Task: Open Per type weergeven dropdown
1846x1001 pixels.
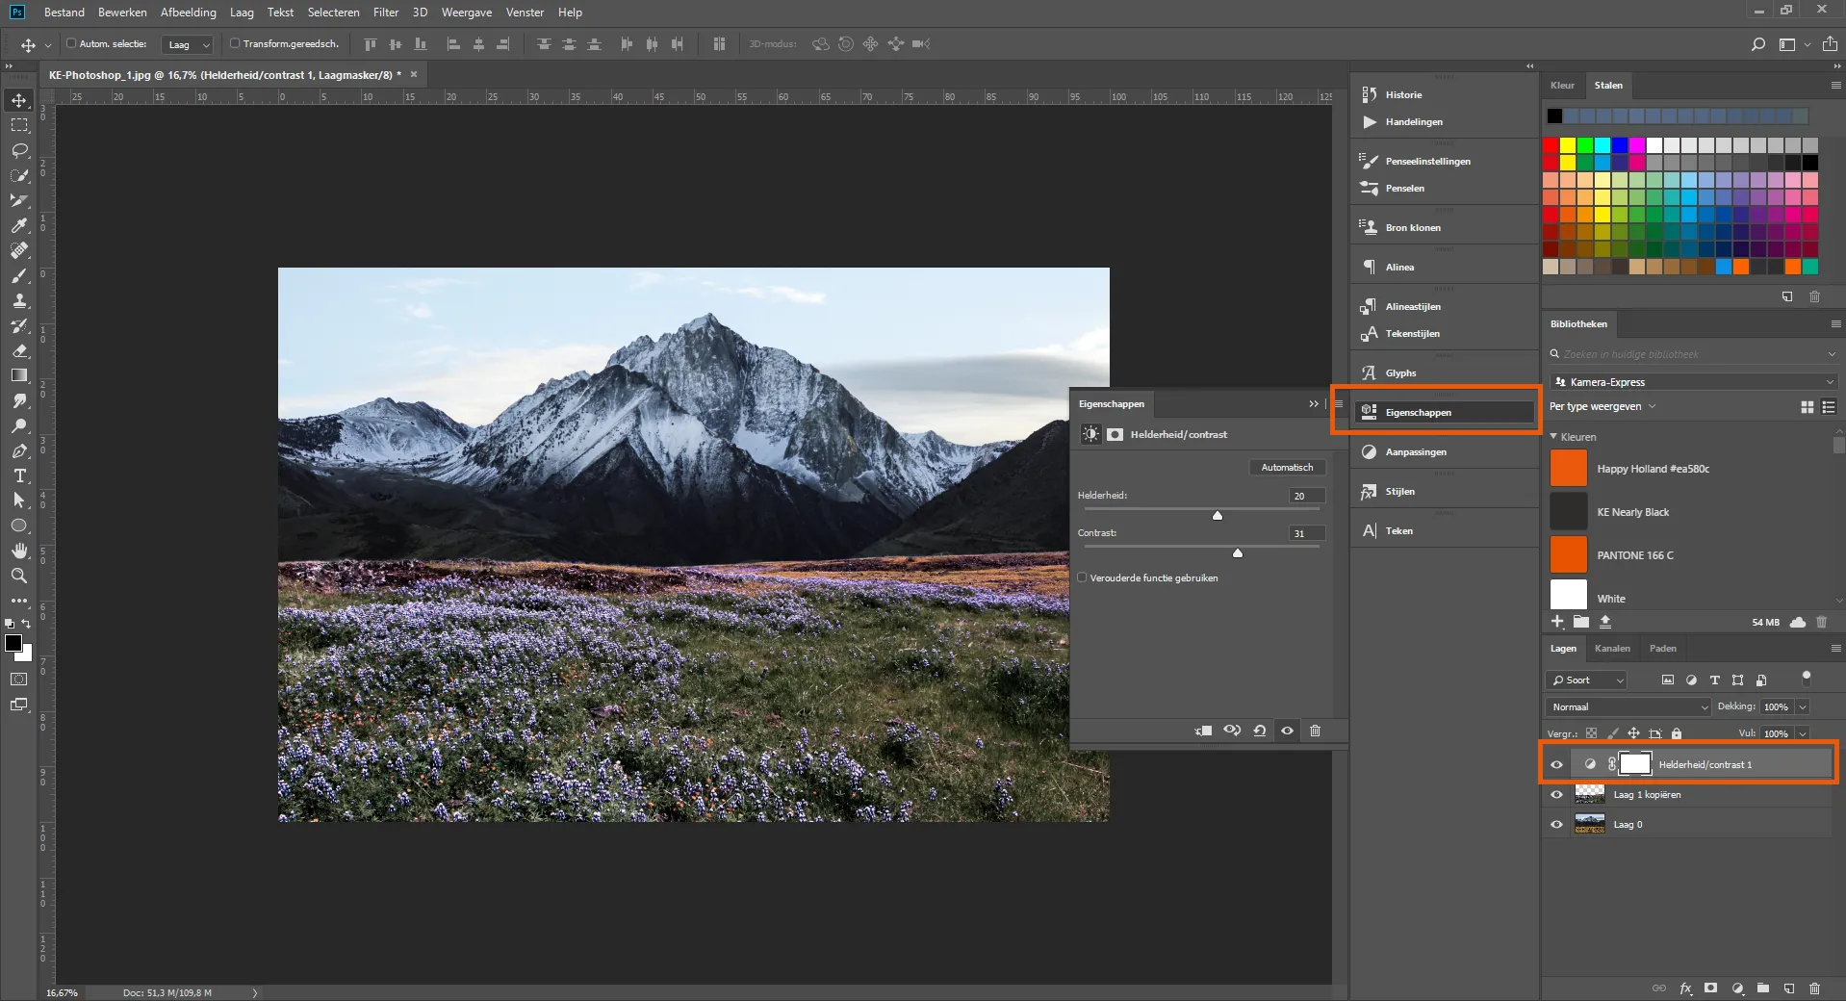Action: [x=1602, y=406]
